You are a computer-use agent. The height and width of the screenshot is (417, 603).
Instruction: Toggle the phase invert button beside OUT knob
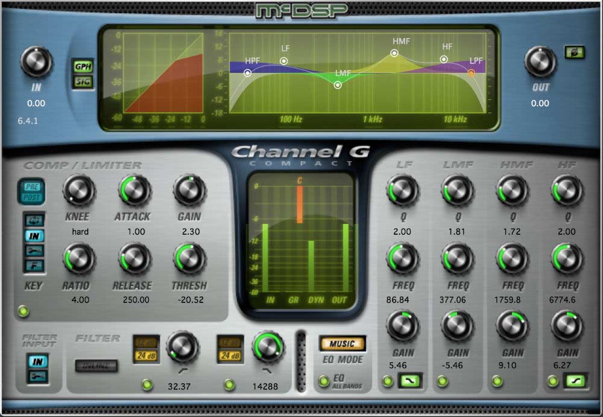point(575,53)
